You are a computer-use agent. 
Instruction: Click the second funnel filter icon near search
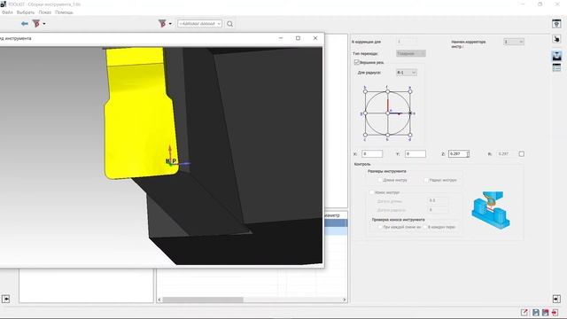(162, 24)
